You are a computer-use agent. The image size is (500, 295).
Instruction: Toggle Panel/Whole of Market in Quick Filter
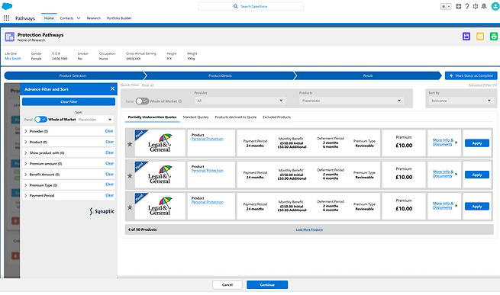tap(142, 101)
